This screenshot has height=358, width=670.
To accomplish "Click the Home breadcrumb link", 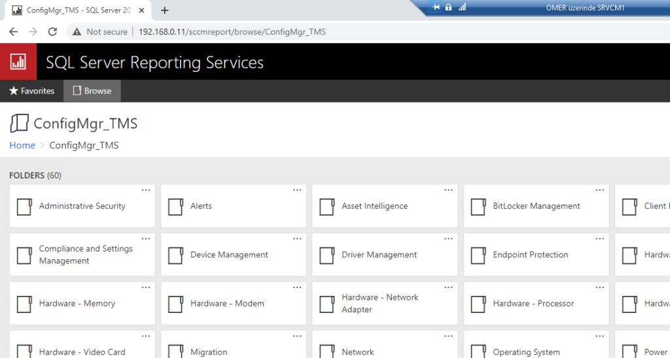I will (x=22, y=145).
